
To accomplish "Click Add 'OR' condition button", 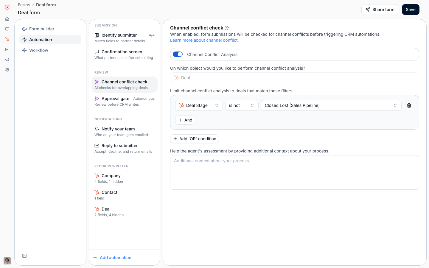I will click(195, 139).
